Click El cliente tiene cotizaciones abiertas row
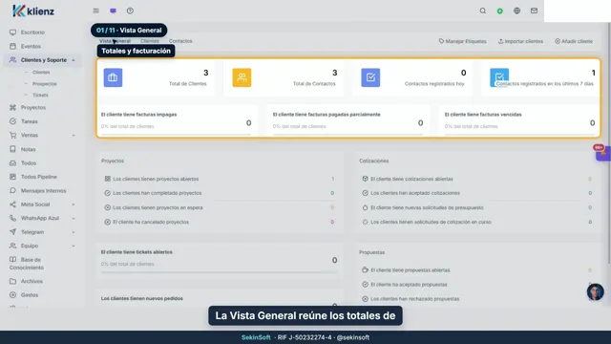This screenshot has height=344, width=611. pos(477,179)
